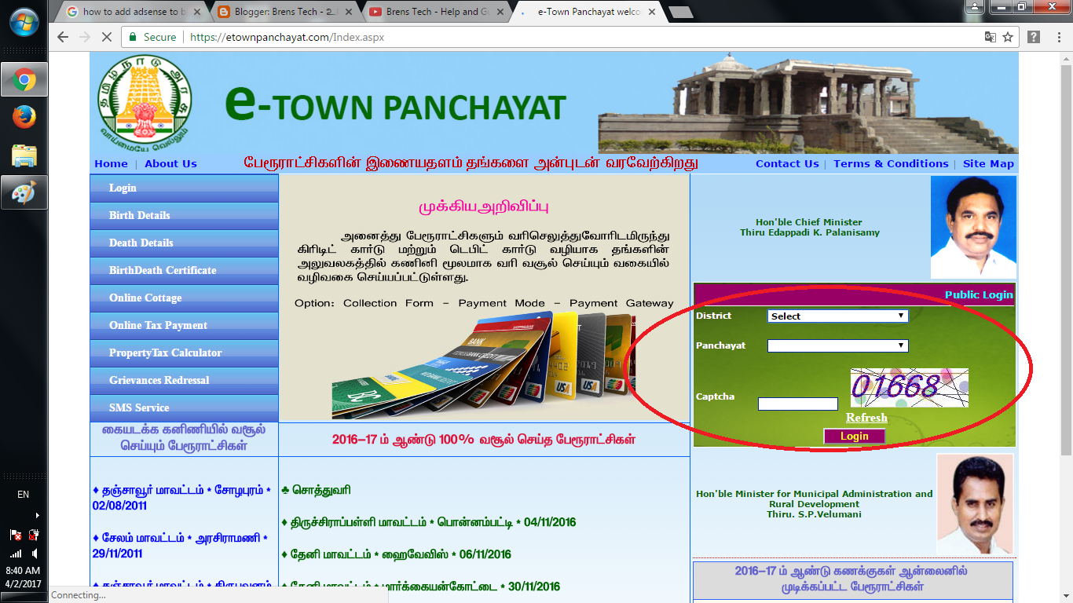This screenshot has width=1073, height=603.
Task: Open the District selection dropdown
Action: (x=837, y=316)
